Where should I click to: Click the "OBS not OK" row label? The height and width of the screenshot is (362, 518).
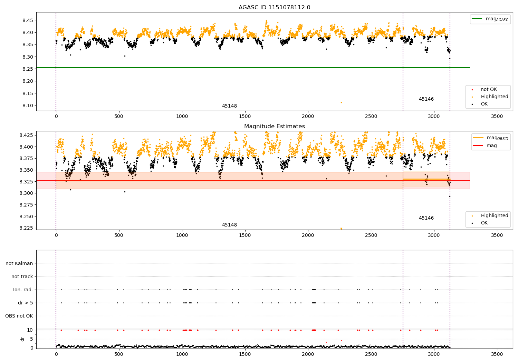pyautogui.click(x=19, y=316)
